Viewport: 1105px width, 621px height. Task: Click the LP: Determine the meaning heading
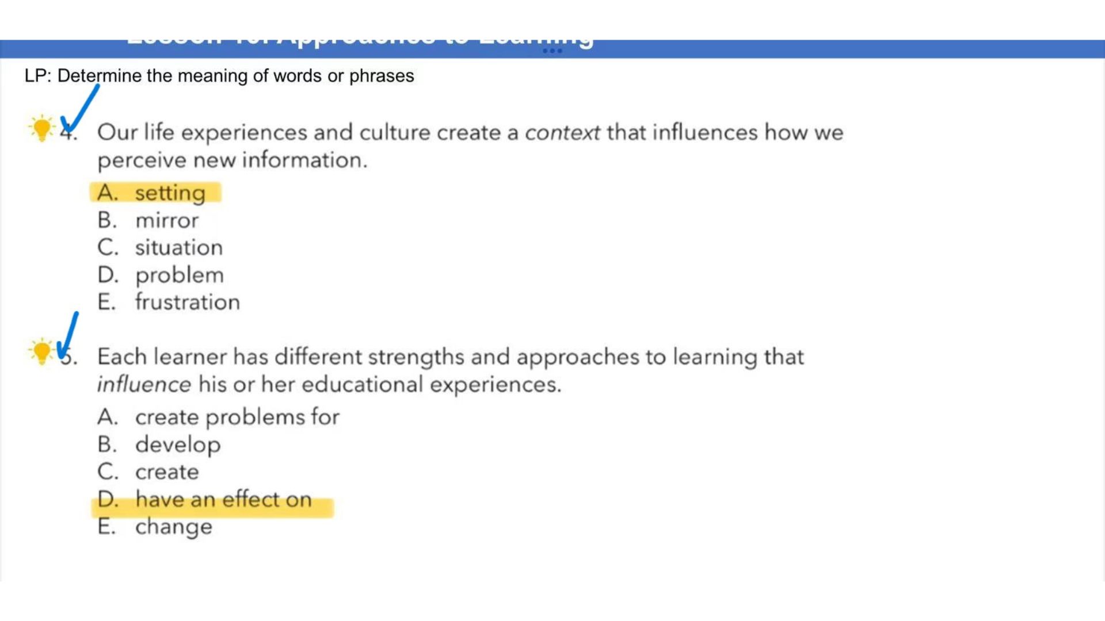[x=219, y=76]
